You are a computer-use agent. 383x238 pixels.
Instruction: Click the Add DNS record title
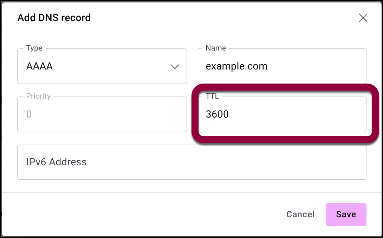click(54, 18)
